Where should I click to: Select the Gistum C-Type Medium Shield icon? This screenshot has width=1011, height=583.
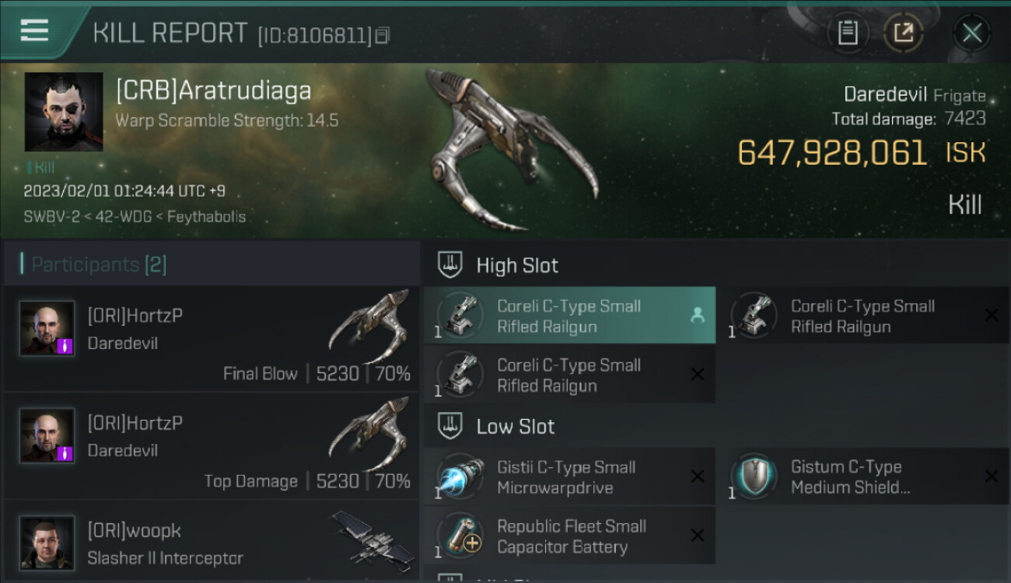pyautogui.click(x=754, y=477)
